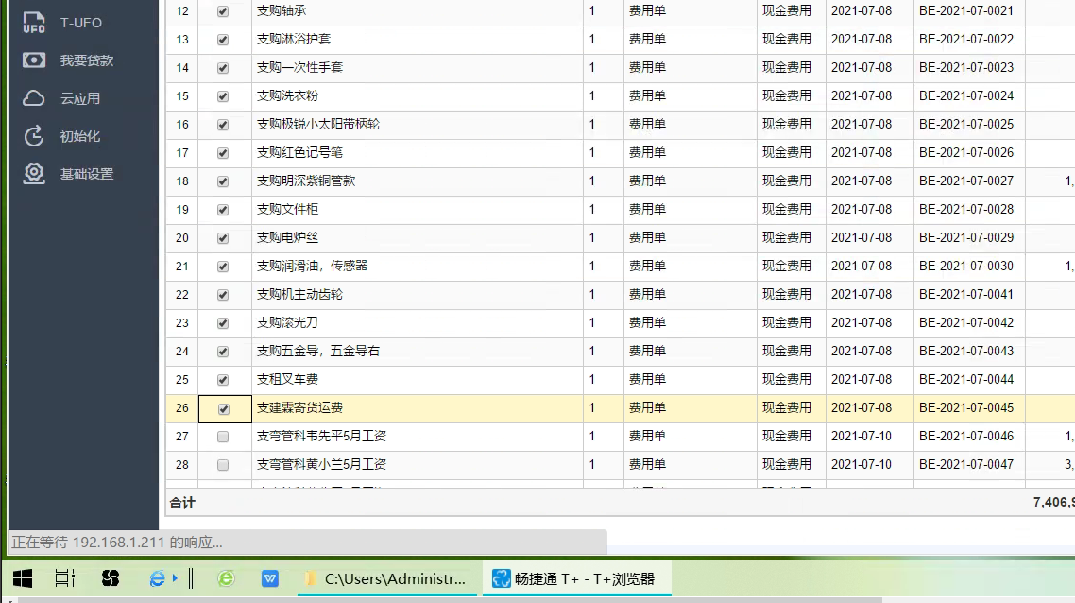Uncheck the 支购机主动齿轮 checkbox

[x=223, y=295]
